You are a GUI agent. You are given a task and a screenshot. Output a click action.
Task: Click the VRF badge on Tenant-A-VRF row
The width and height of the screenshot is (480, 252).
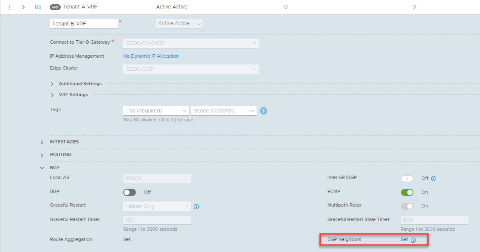(x=55, y=7)
